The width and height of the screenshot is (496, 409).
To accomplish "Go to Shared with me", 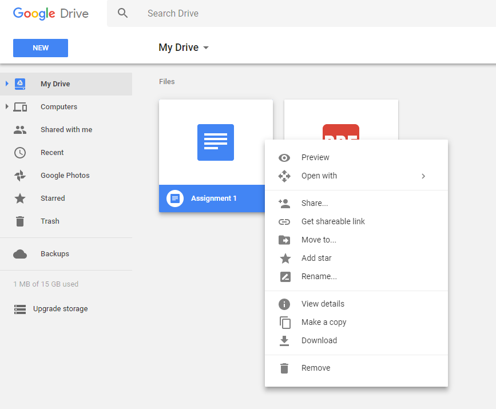I will (x=66, y=130).
